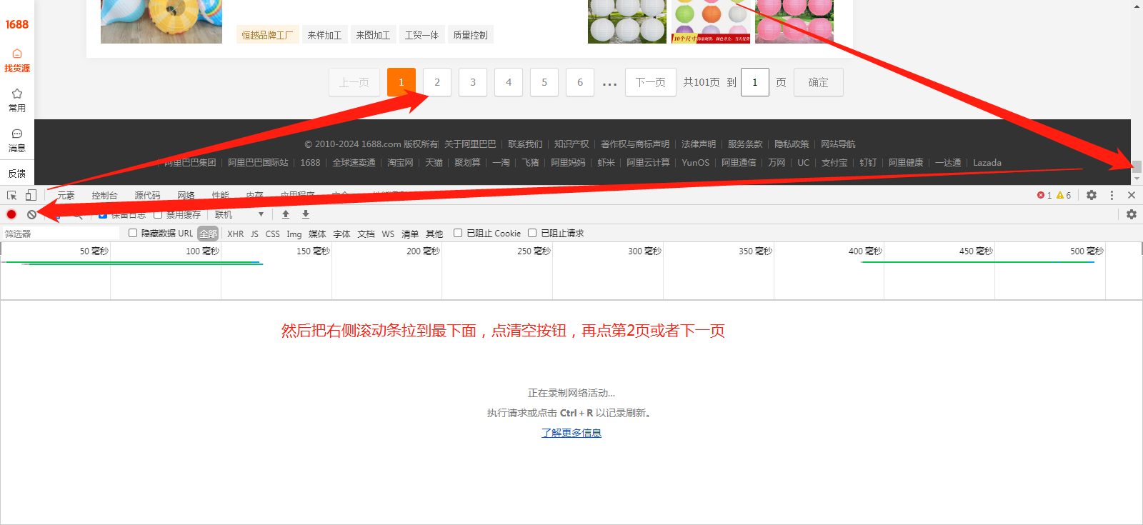Filter requests by Img
The image size is (1143, 525).
(294, 234)
